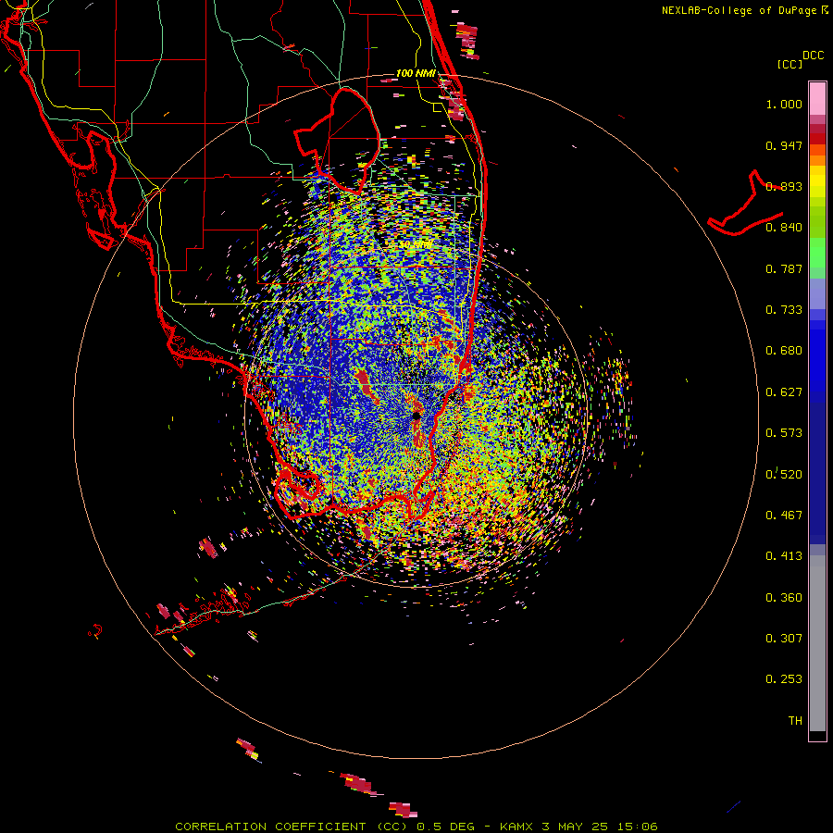Pick the light pink segment atop the colorbar

pos(817,98)
